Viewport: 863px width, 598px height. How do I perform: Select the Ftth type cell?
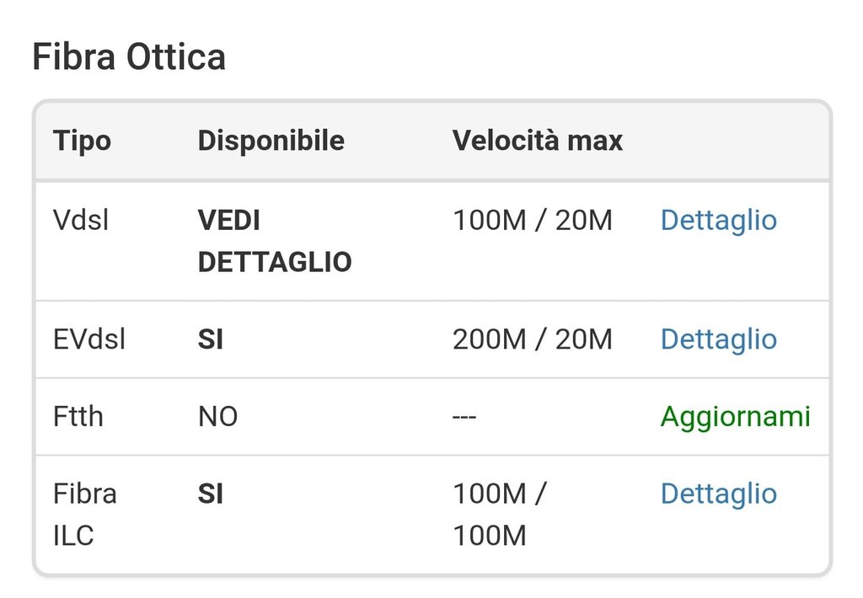pos(78,417)
